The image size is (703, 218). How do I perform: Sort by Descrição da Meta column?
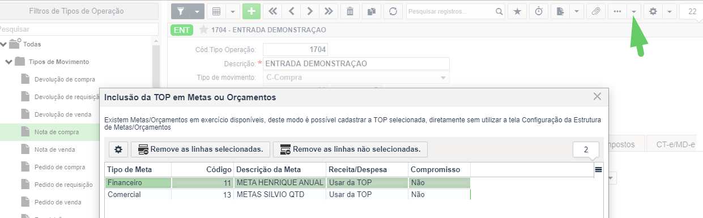[280, 170]
